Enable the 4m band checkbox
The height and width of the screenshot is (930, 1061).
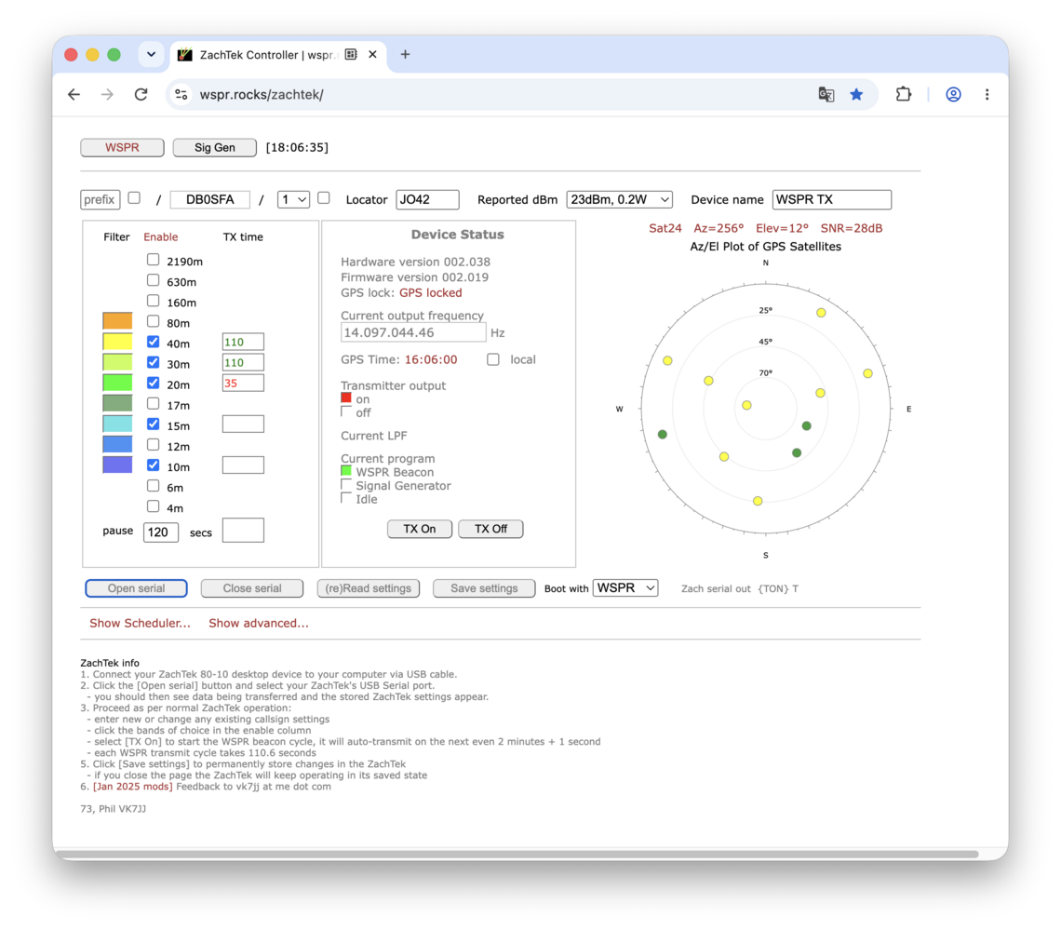pyautogui.click(x=153, y=507)
